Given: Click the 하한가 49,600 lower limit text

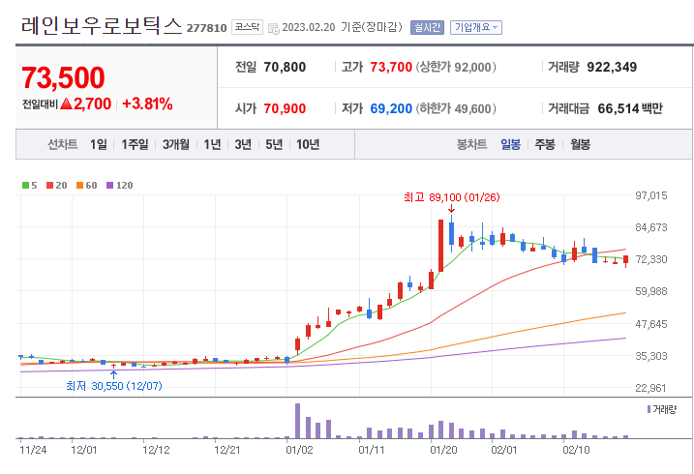Looking at the screenshot, I should (456, 108).
